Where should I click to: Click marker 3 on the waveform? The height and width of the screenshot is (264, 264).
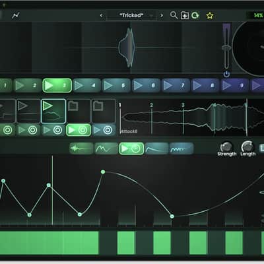pos(183,105)
